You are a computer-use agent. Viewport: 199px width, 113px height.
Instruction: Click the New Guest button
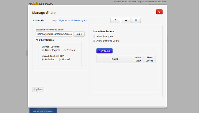coord(105,51)
